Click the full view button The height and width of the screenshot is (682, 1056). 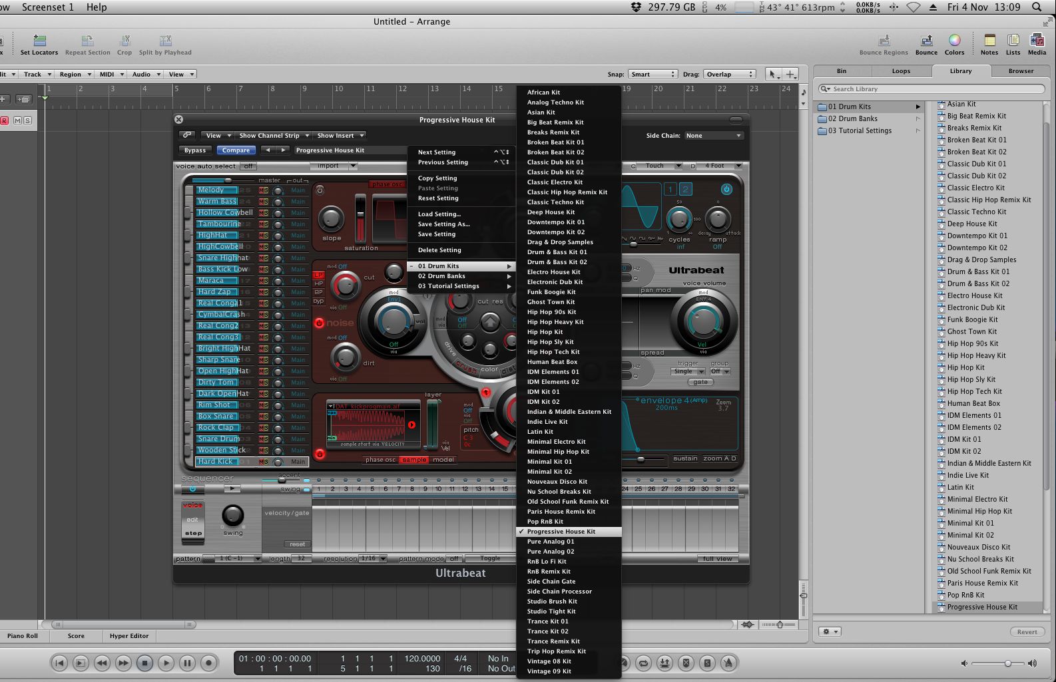(x=717, y=559)
